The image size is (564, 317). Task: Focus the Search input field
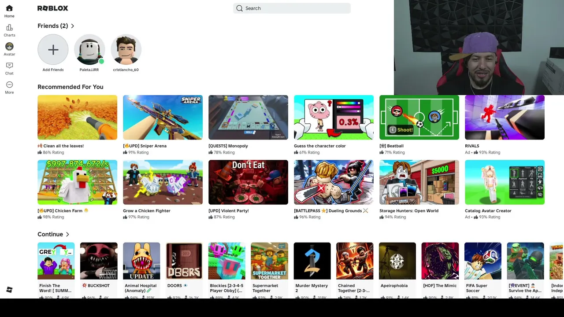292,8
